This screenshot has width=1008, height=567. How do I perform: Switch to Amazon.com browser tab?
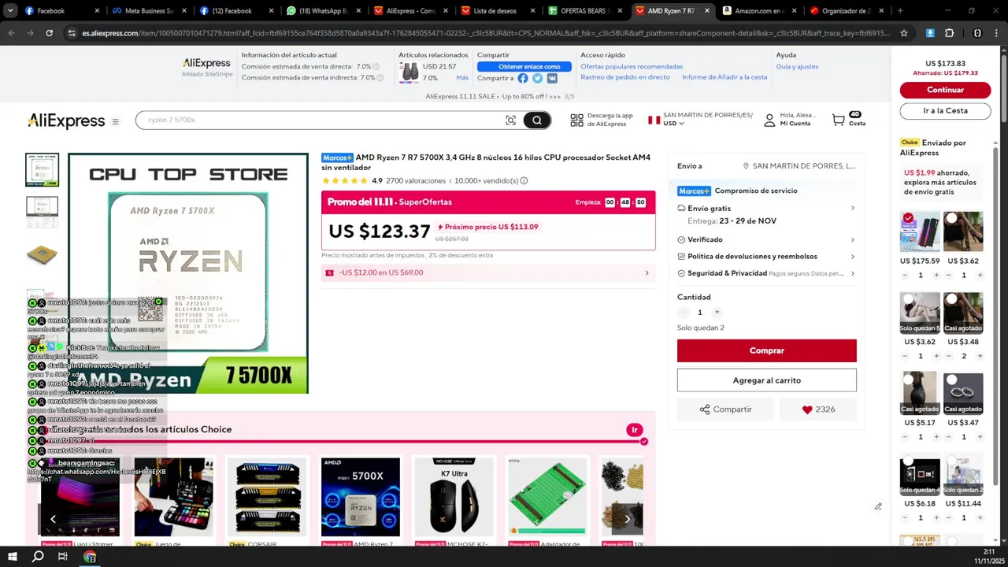point(759,11)
